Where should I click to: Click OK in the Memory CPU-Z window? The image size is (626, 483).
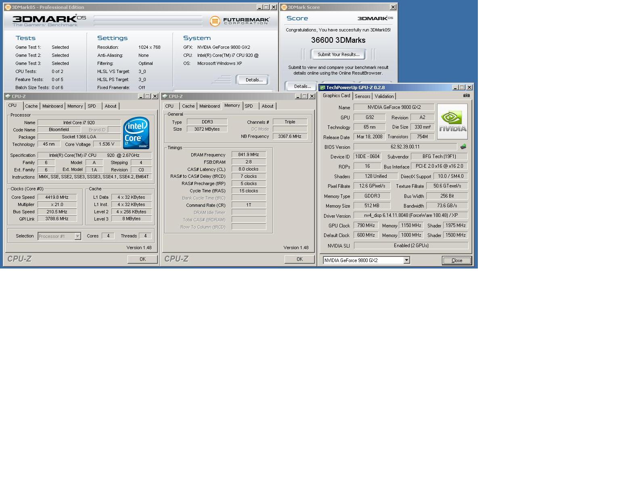click(x=299, y=259)
